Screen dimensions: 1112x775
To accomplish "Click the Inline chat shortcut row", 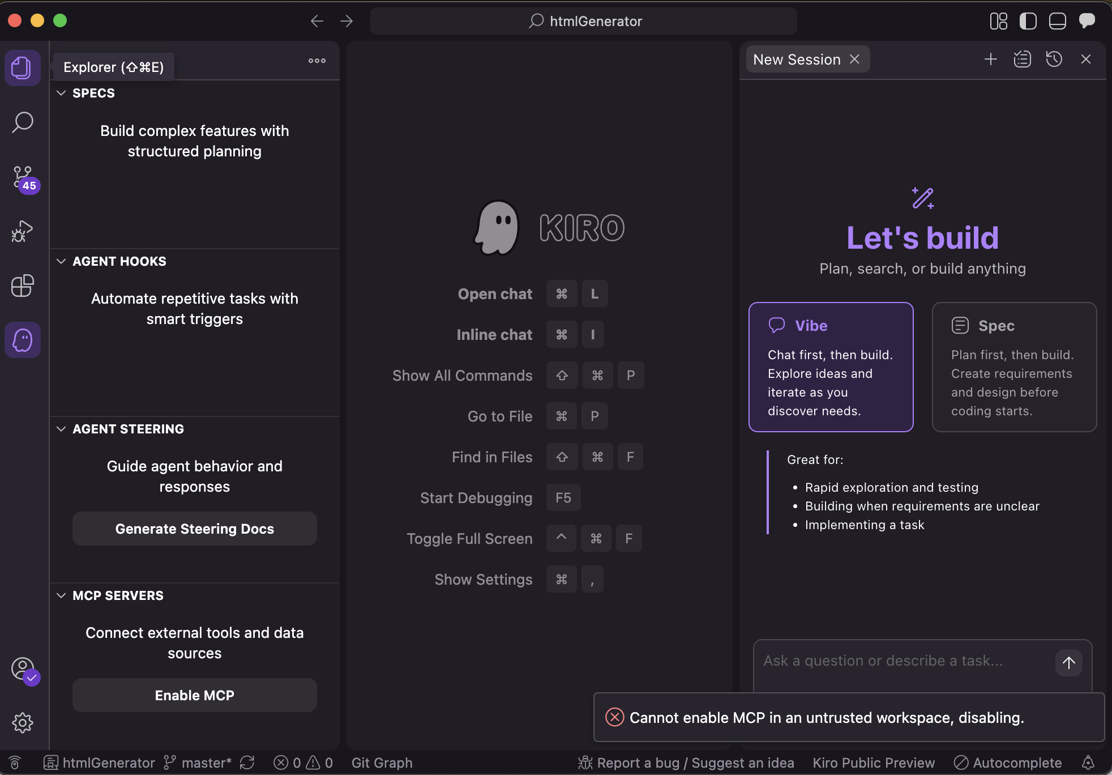I will pyautogui.click(x=530, y=335).
